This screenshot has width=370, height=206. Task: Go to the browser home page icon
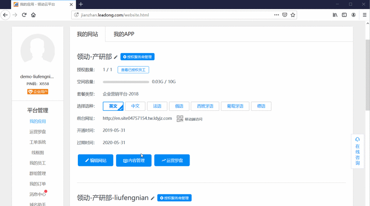33,15
